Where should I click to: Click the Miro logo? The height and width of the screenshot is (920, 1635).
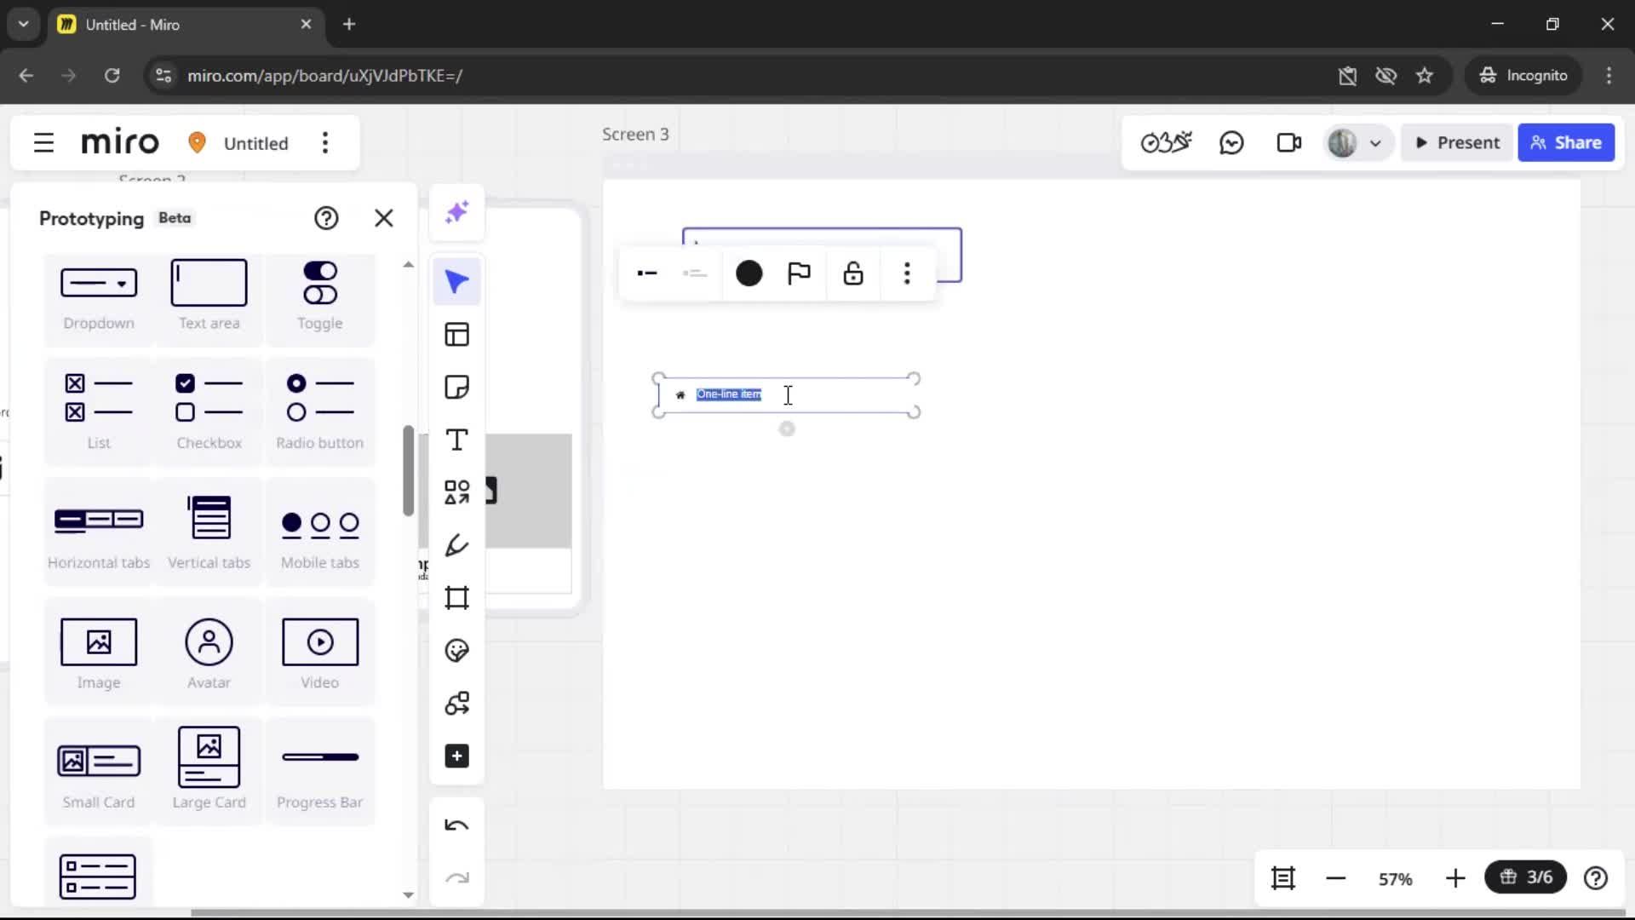120,142
